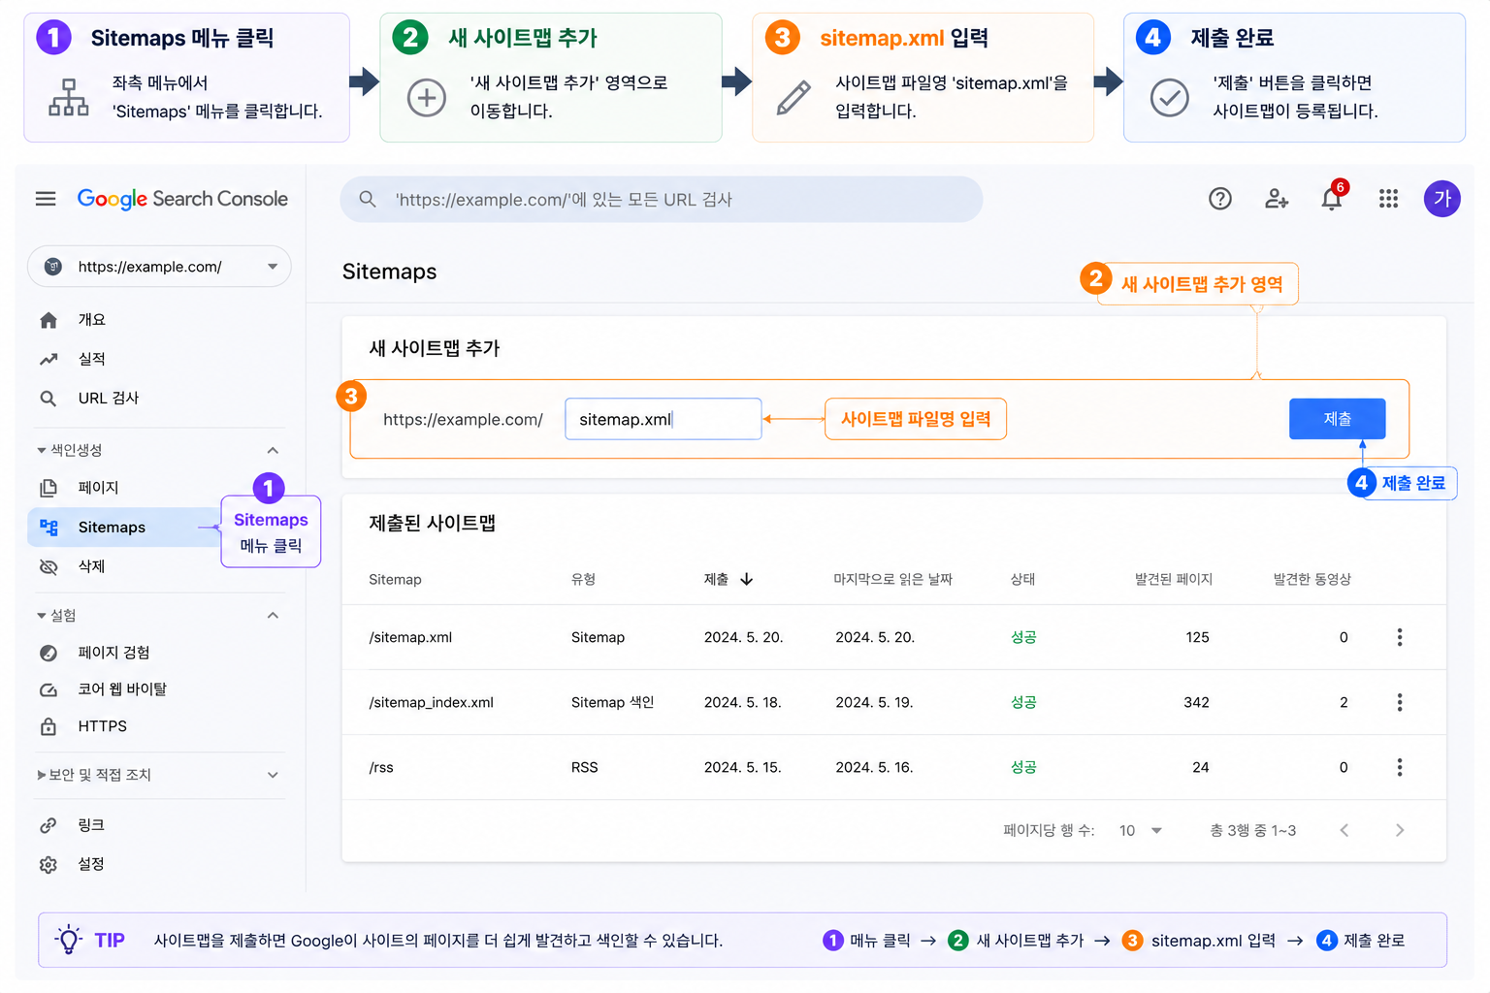
Task: Go to the next table page
Action: (1400, 830)
